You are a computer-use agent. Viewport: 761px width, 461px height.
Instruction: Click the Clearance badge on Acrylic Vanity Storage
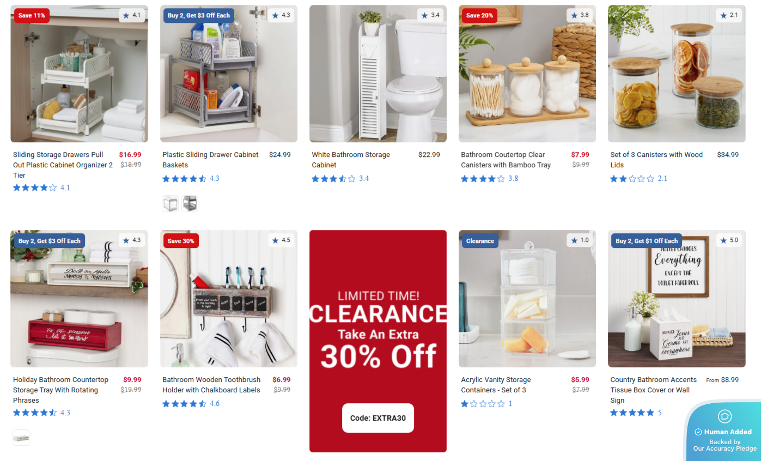tap(480, 241)
